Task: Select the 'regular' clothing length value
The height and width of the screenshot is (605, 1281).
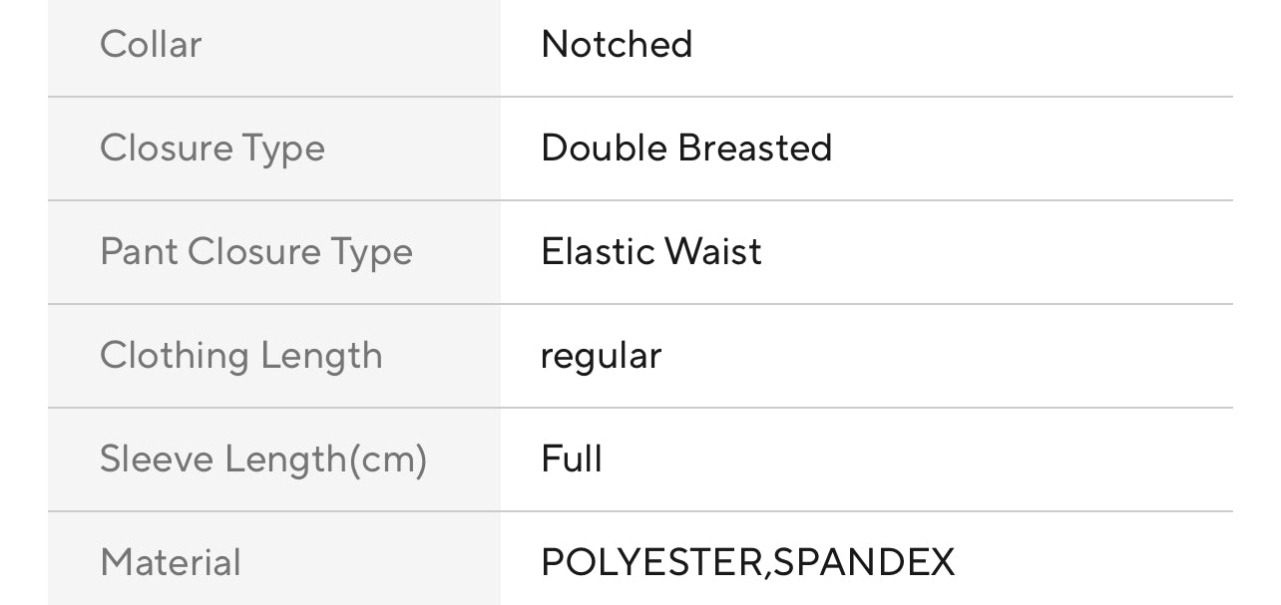Action: click(601, 357)
